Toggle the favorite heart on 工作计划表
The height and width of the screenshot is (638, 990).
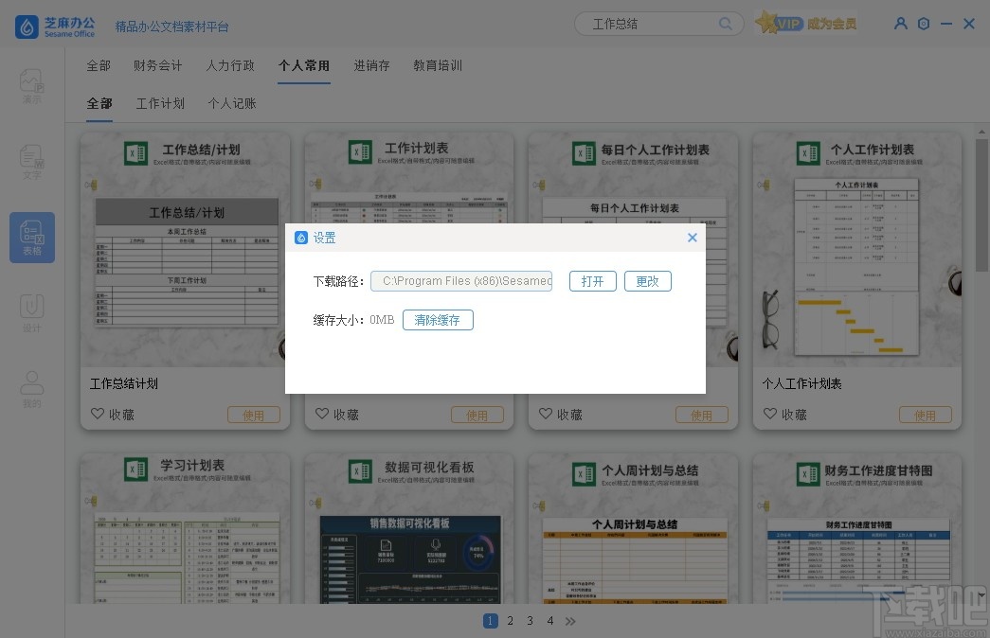click(322, 414)
